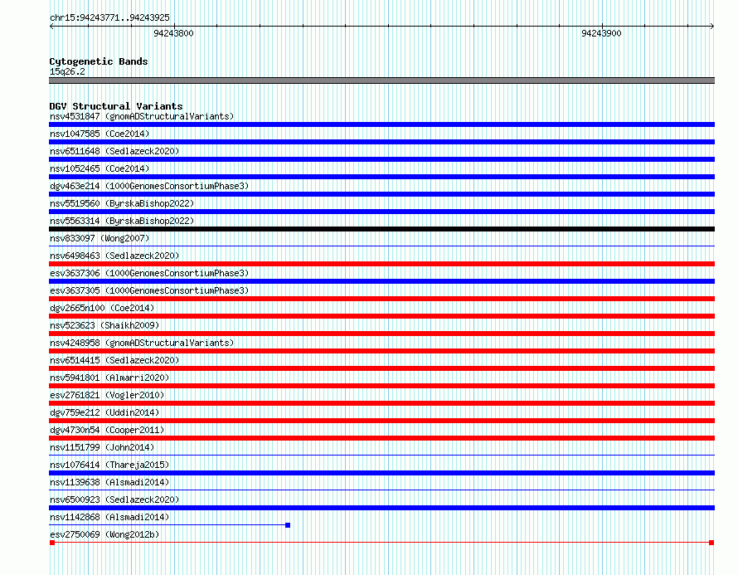The height and width of the screenshot is (575, 738).
Task: Click nsv6498463 (Sedlazeck2020) label
Action: click(114, 256)
